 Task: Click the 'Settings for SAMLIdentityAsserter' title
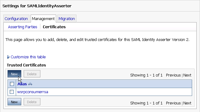(37, 6)
